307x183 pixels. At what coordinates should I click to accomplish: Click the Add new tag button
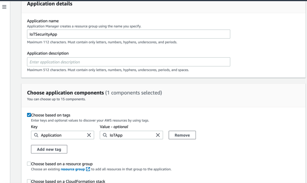[49, 149]
